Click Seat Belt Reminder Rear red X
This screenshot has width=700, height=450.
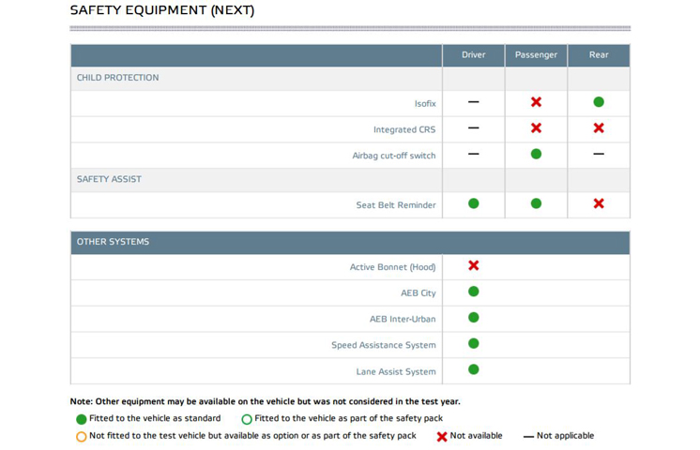pyautogui.click(x=599, y=204)
